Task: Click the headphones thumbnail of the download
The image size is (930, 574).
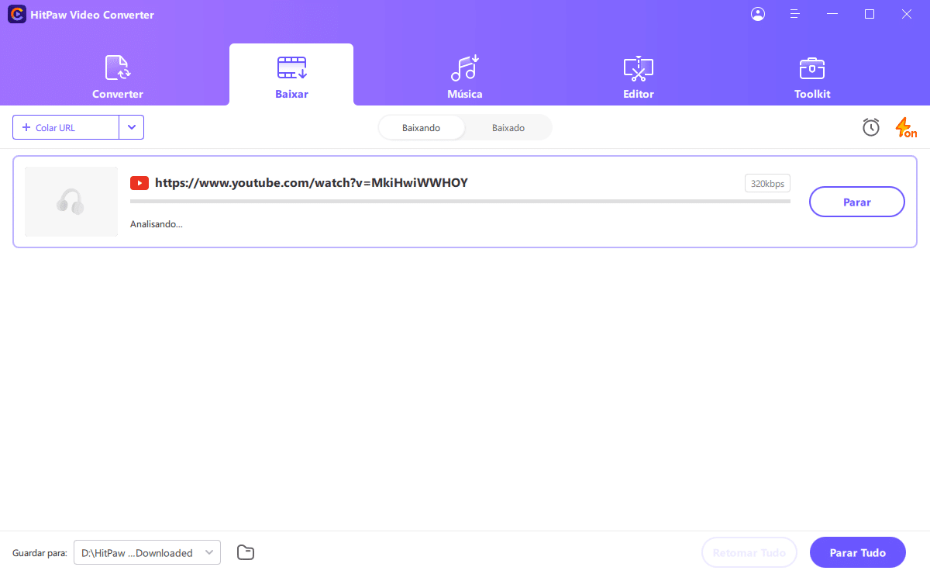Action: pyautogui.click(x=71, y=202)
